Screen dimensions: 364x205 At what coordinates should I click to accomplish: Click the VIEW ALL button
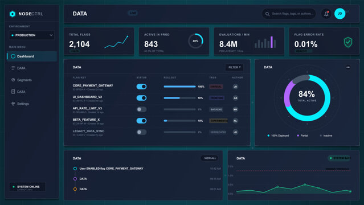click(x=210, y=158)
